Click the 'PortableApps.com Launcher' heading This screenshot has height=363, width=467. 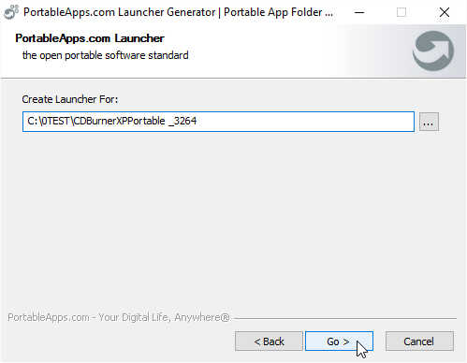(x=90, y=38)
